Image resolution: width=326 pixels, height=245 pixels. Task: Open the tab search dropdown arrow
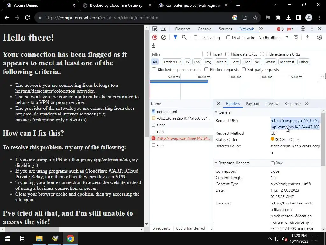click(x=275, y=4)
